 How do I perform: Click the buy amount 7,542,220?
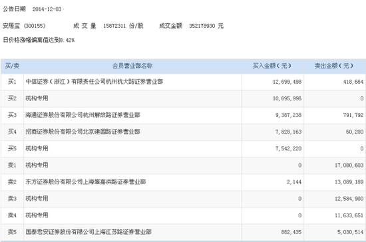[289, 149]
